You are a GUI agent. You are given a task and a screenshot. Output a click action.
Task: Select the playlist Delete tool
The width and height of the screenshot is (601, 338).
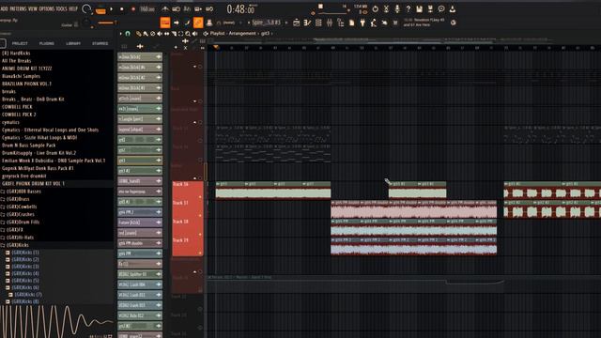point(152,34)
